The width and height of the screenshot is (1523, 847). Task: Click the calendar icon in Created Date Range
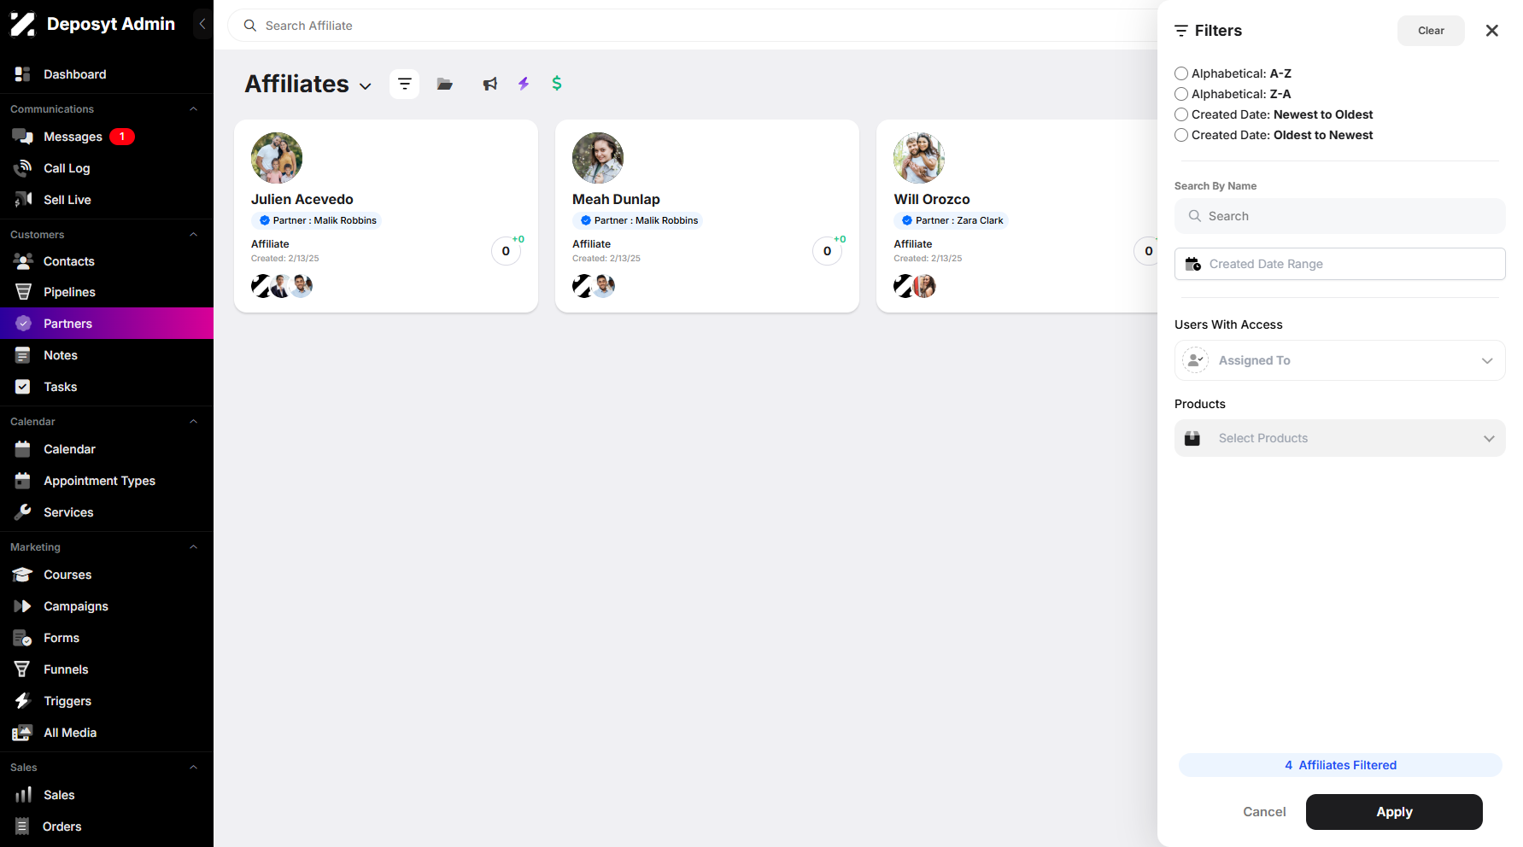1193,264
